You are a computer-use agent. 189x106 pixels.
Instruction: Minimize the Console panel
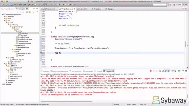point(183,71)
